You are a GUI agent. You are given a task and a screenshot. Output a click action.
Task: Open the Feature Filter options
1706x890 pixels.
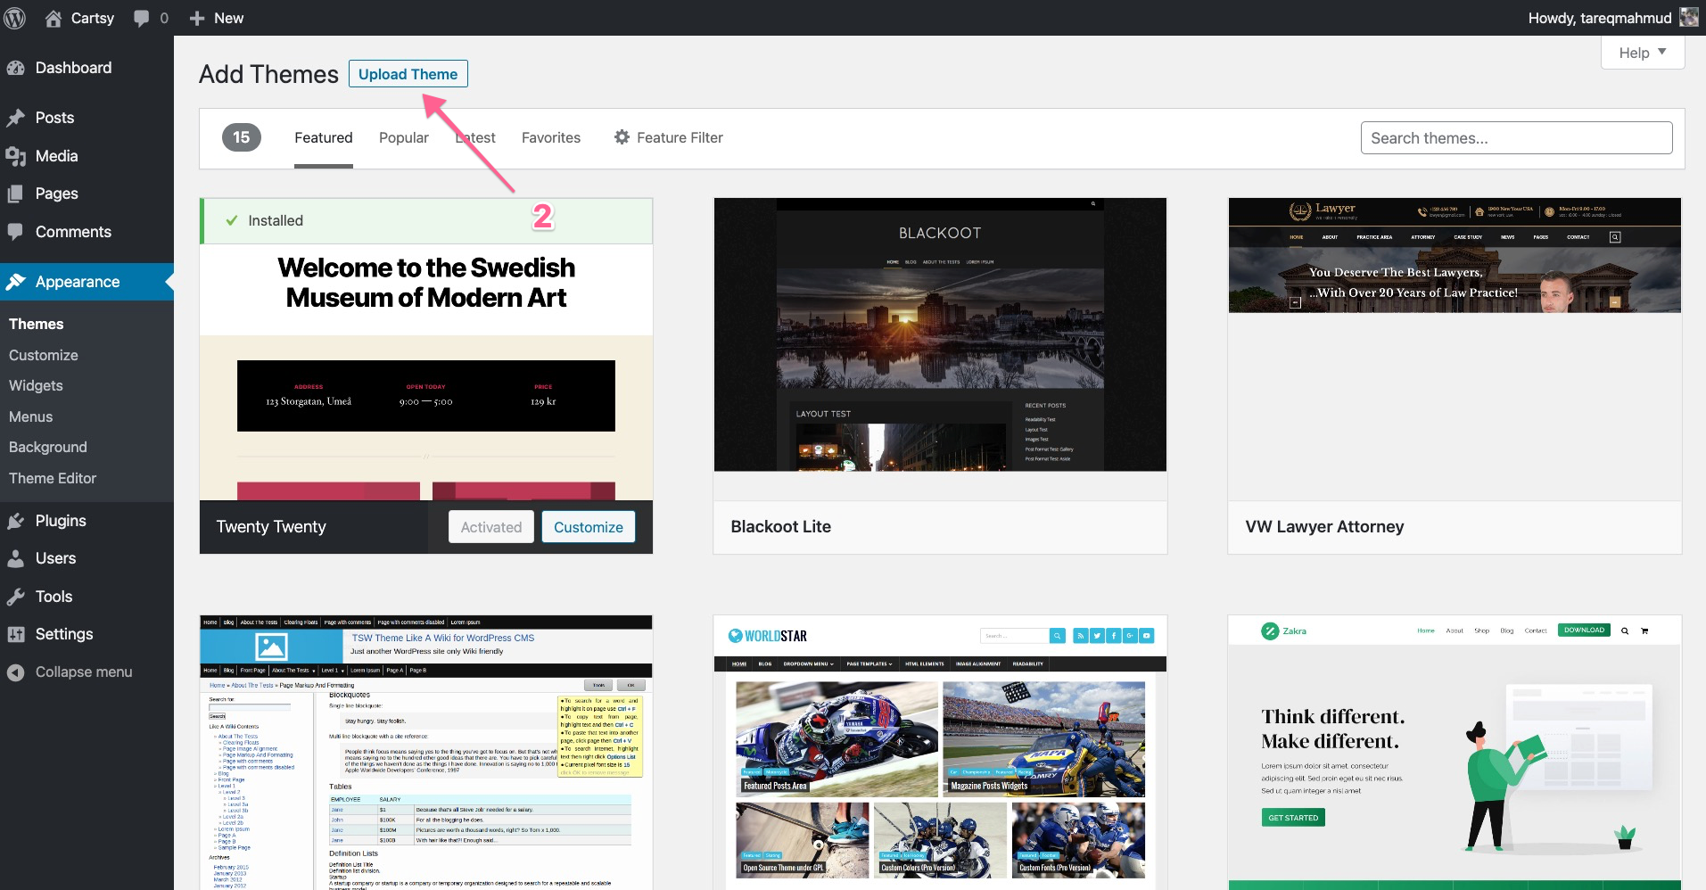[x=668, y=138]
